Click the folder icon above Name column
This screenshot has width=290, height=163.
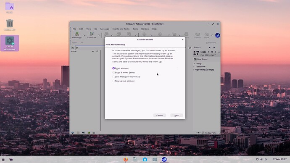coord(77,48)
